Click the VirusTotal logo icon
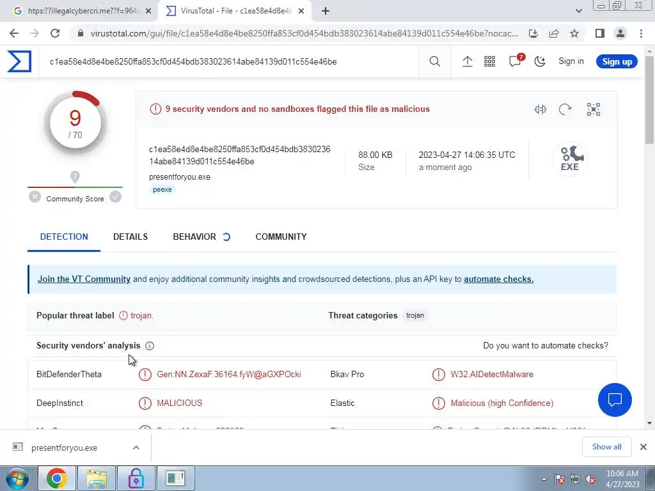The height and width of the screenshot is (491, 655). [x=19, y=61]
